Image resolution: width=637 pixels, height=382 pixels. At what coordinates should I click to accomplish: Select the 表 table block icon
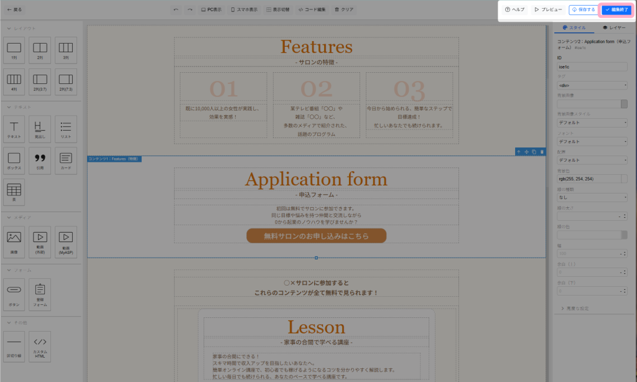click(x=14, y=192)
